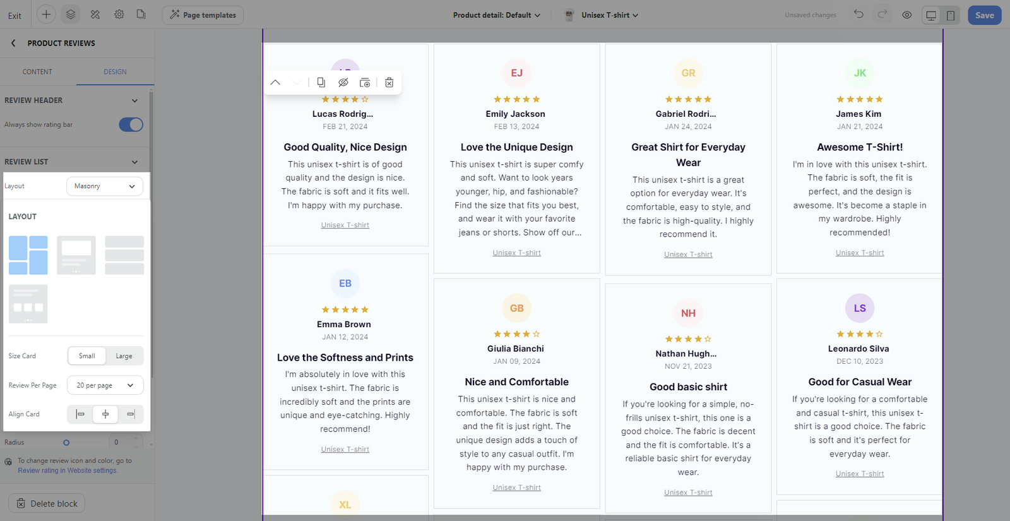Screen dimensions: 1010x521
Task: Delete the block via floating trash icon
Action: [389, 82]
